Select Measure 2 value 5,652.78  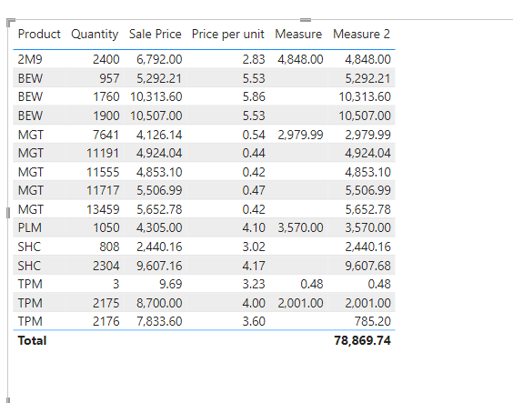pos(367,209)
